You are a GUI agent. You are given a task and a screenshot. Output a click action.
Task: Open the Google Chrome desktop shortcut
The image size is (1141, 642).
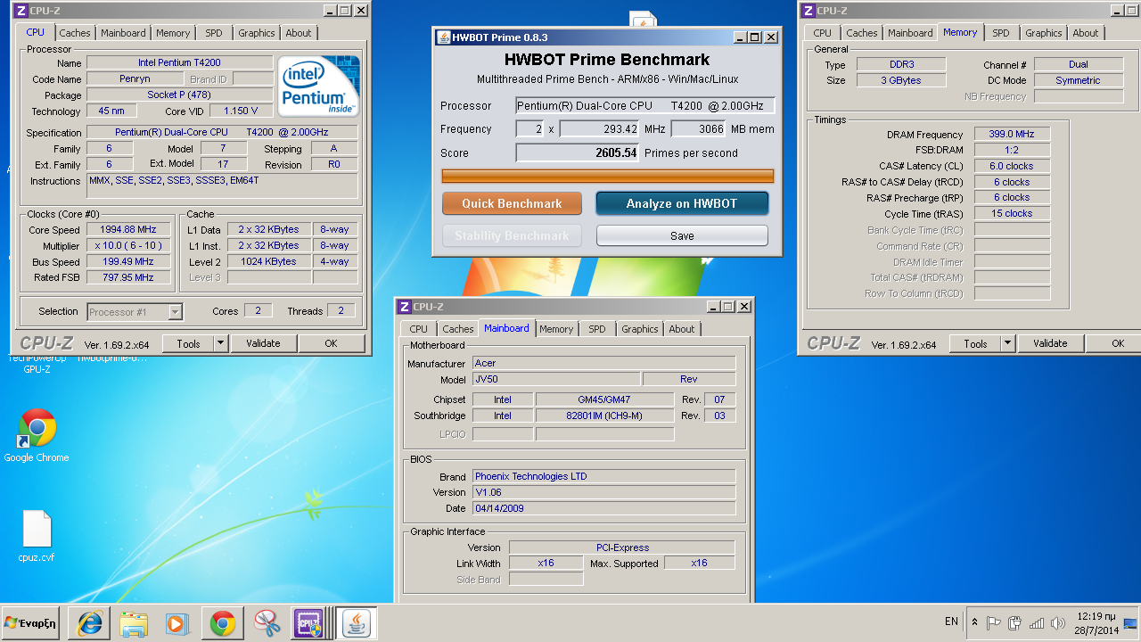tap(37, 436)
